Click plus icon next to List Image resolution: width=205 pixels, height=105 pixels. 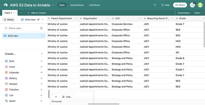41,95
